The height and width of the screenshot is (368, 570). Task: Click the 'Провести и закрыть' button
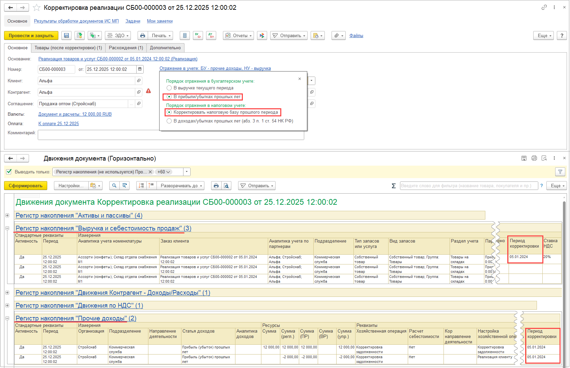(31, 35)
